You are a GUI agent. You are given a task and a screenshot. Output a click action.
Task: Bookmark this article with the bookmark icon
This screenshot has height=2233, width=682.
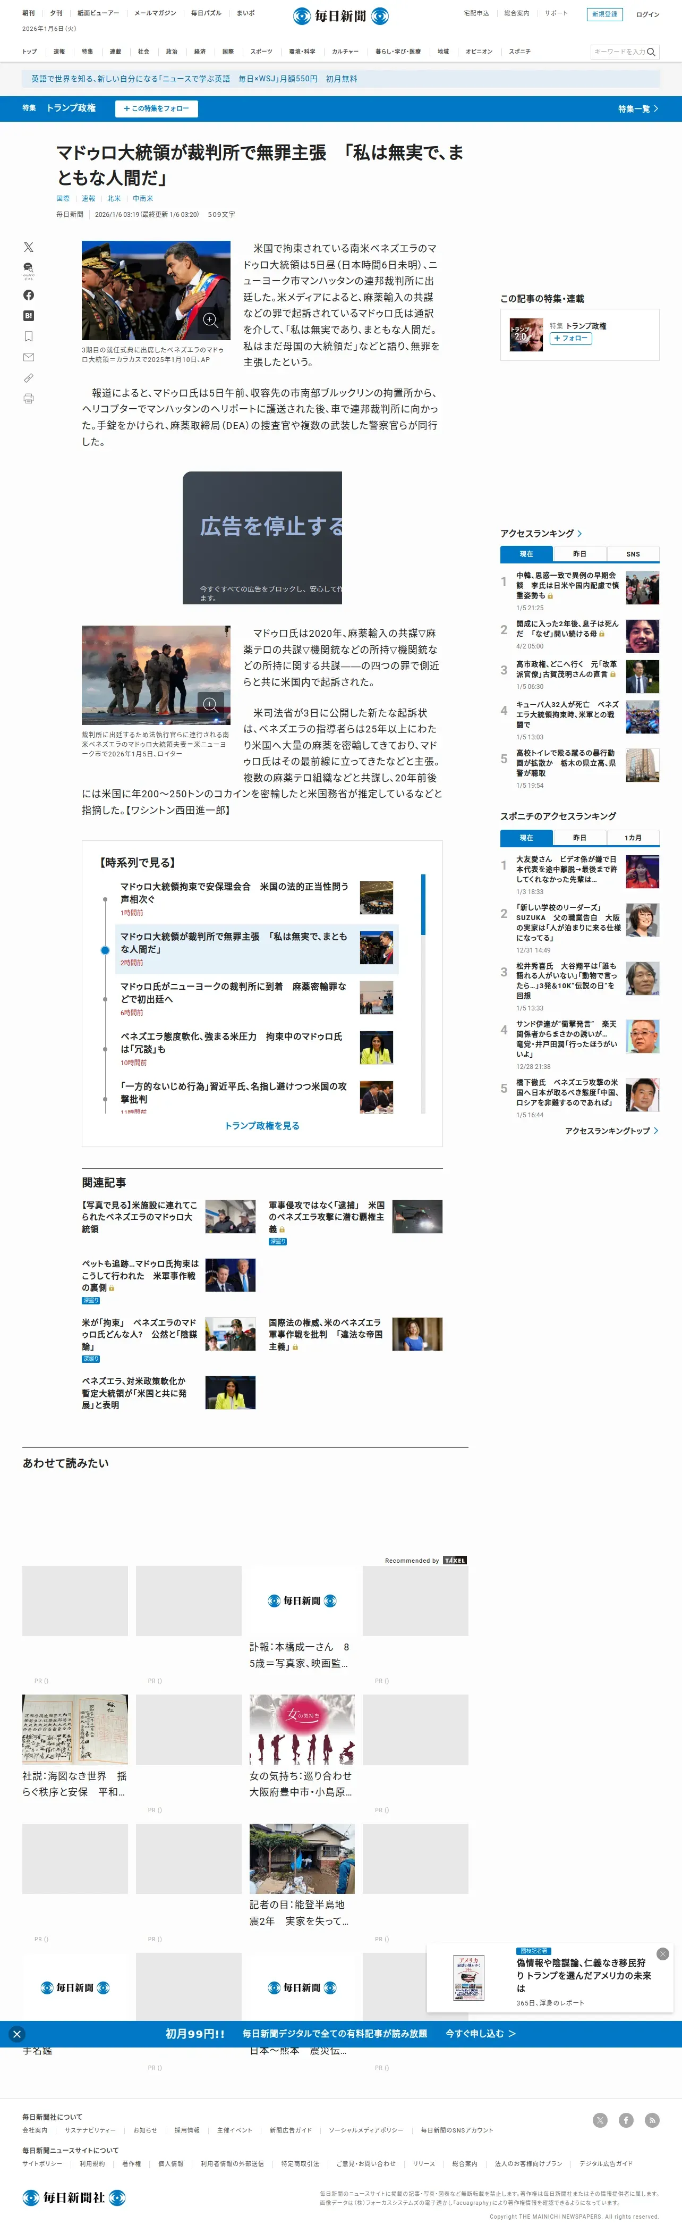(x=29, y=336)
